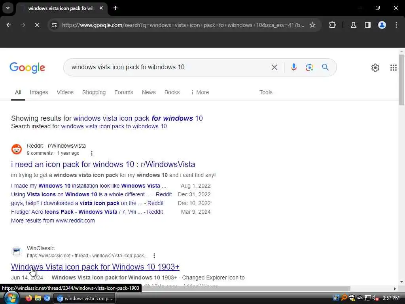Bookmark this page with the star
Viewport: 405px width, 304px height.
(x=312, y=25)
